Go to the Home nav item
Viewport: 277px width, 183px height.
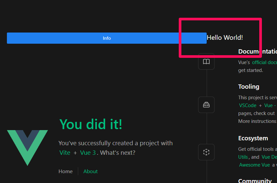(65, 171)
